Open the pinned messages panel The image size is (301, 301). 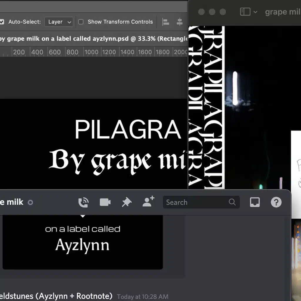(126, 202)
